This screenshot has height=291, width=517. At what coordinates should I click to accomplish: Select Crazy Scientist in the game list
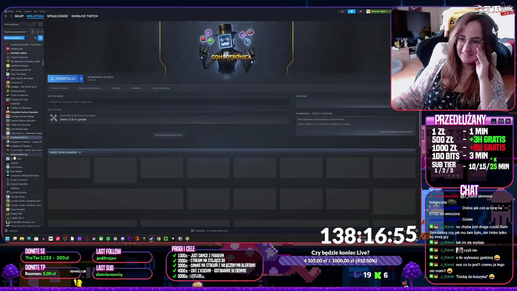17,209
